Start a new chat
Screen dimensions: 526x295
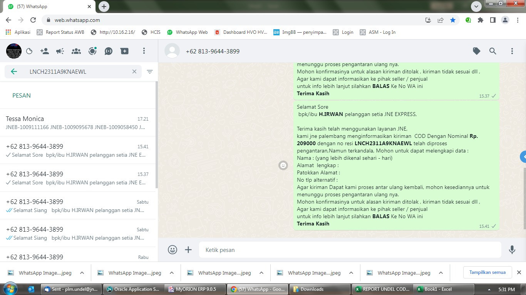pos(124,51)
